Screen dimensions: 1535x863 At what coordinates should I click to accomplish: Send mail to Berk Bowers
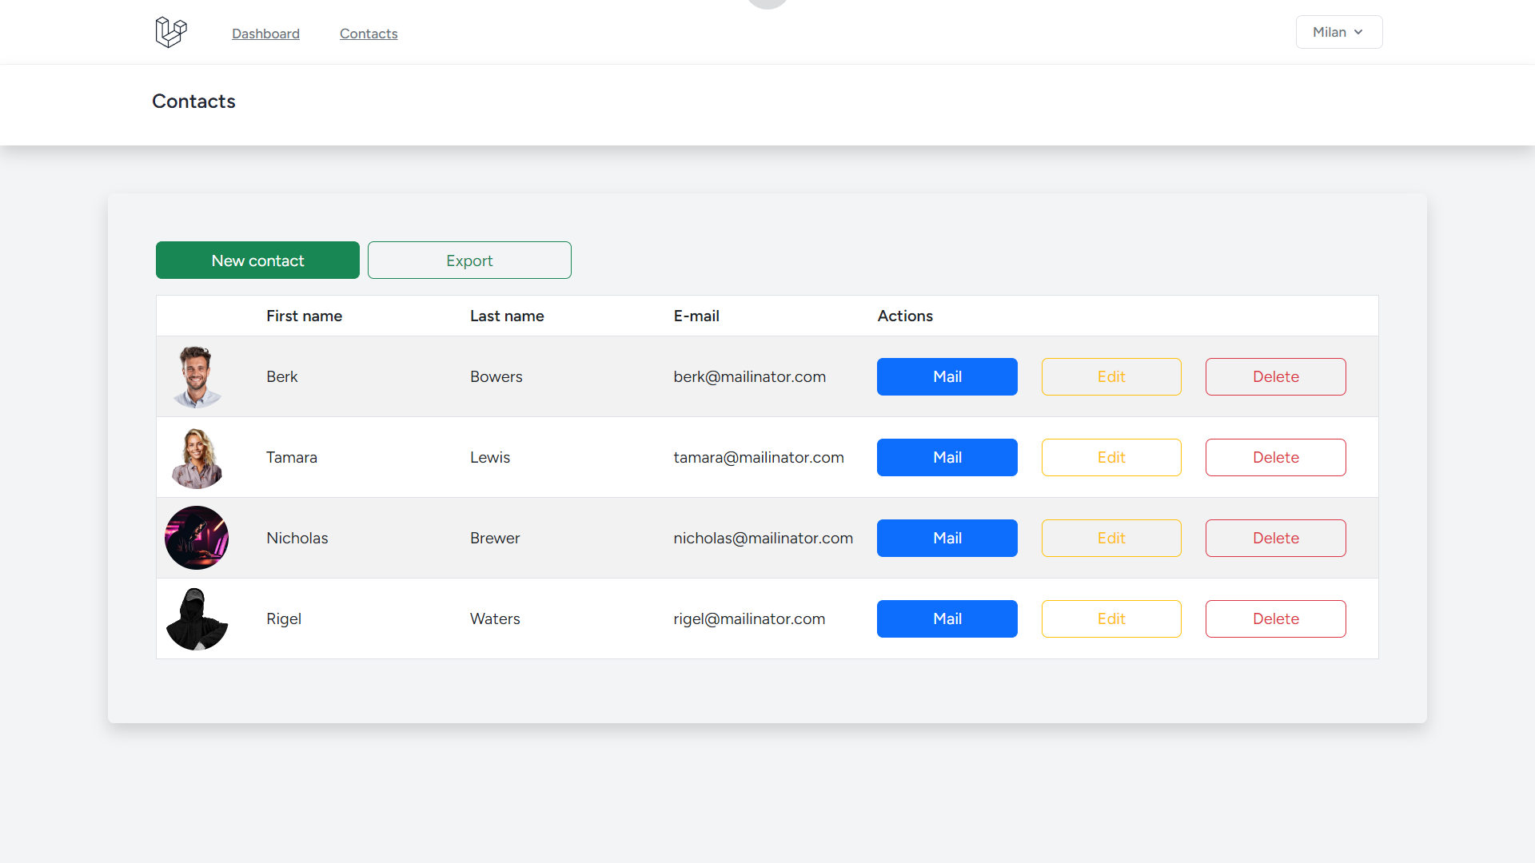tap(947, 377)
